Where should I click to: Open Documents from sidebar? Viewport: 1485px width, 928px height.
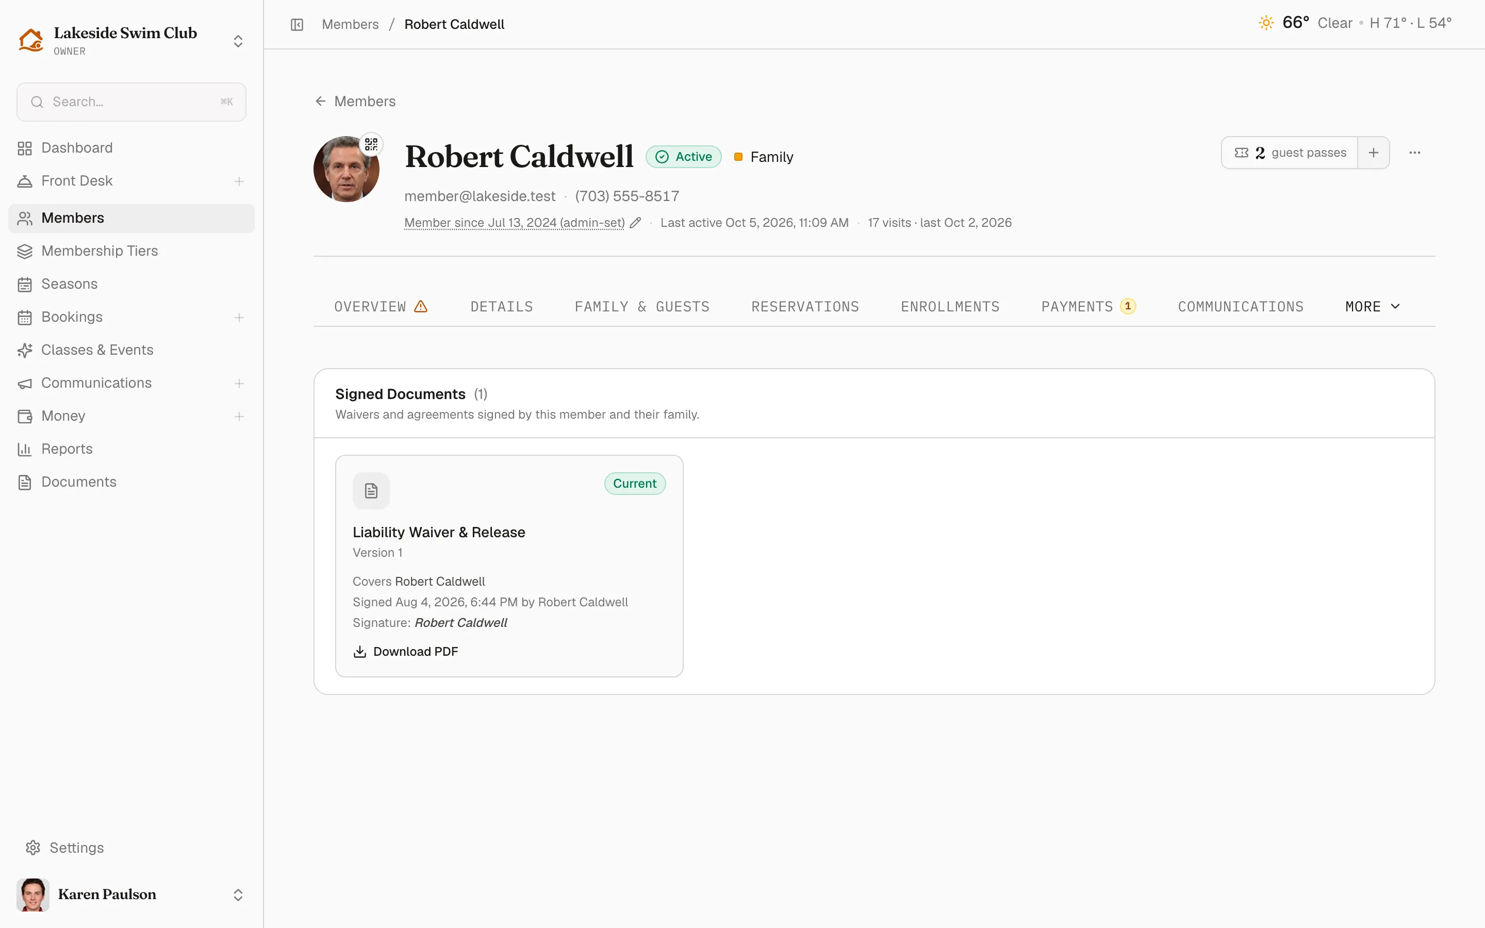tap(131, 483)
